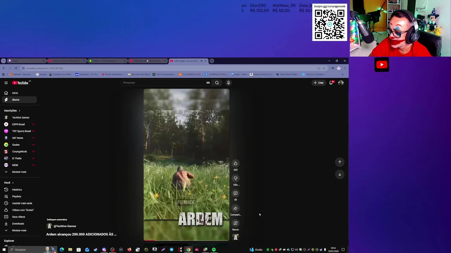Open the Gaules channel subscription
This screenshot has width=451, height=253.
click(x=19, y=144)
